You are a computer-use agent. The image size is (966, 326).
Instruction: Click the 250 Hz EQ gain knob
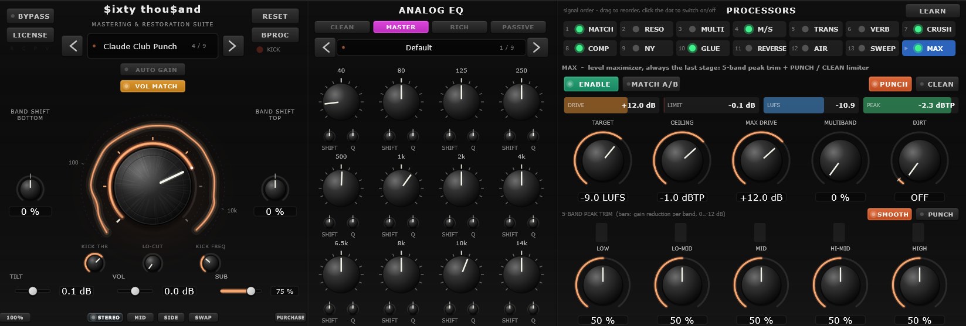521,101
